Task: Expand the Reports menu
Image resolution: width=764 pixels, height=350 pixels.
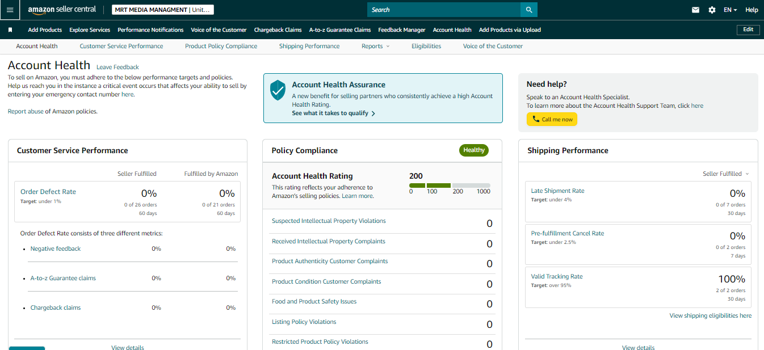Action: click(376, 46)
